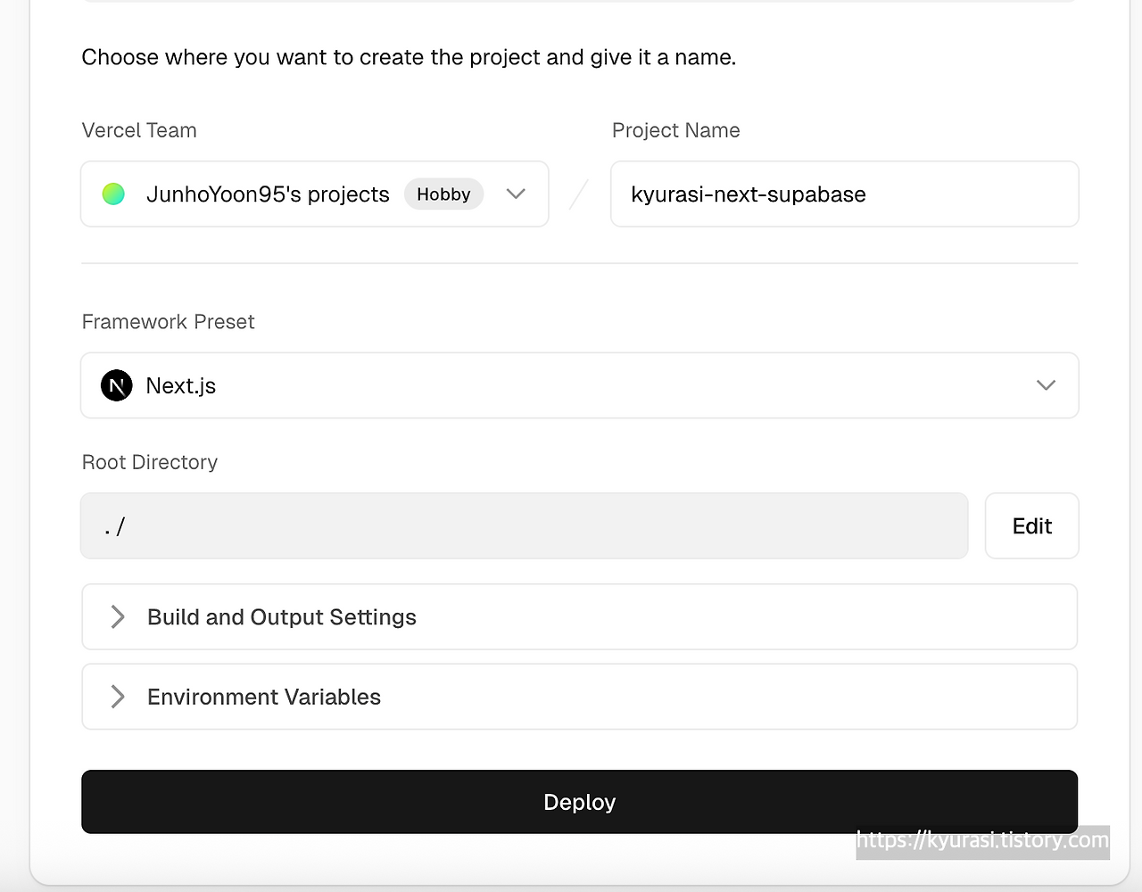
Task: Click the chevron arrow beside Build and Output Settings
Action: click(x=118, y=616)
